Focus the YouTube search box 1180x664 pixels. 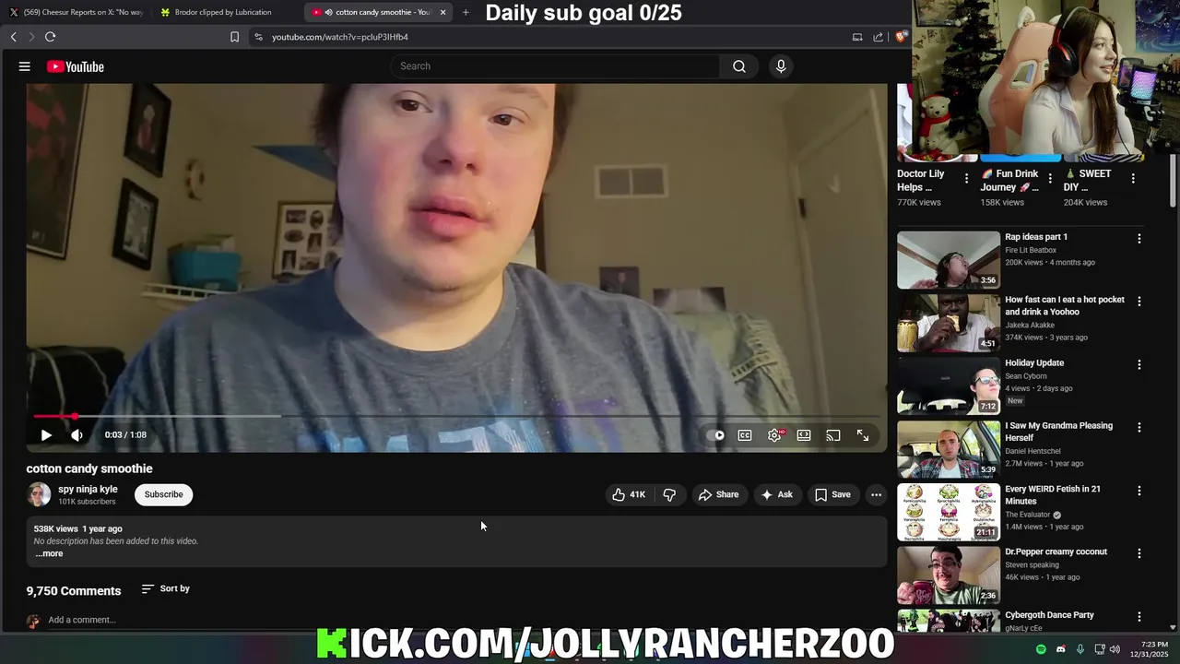[555, 66]
